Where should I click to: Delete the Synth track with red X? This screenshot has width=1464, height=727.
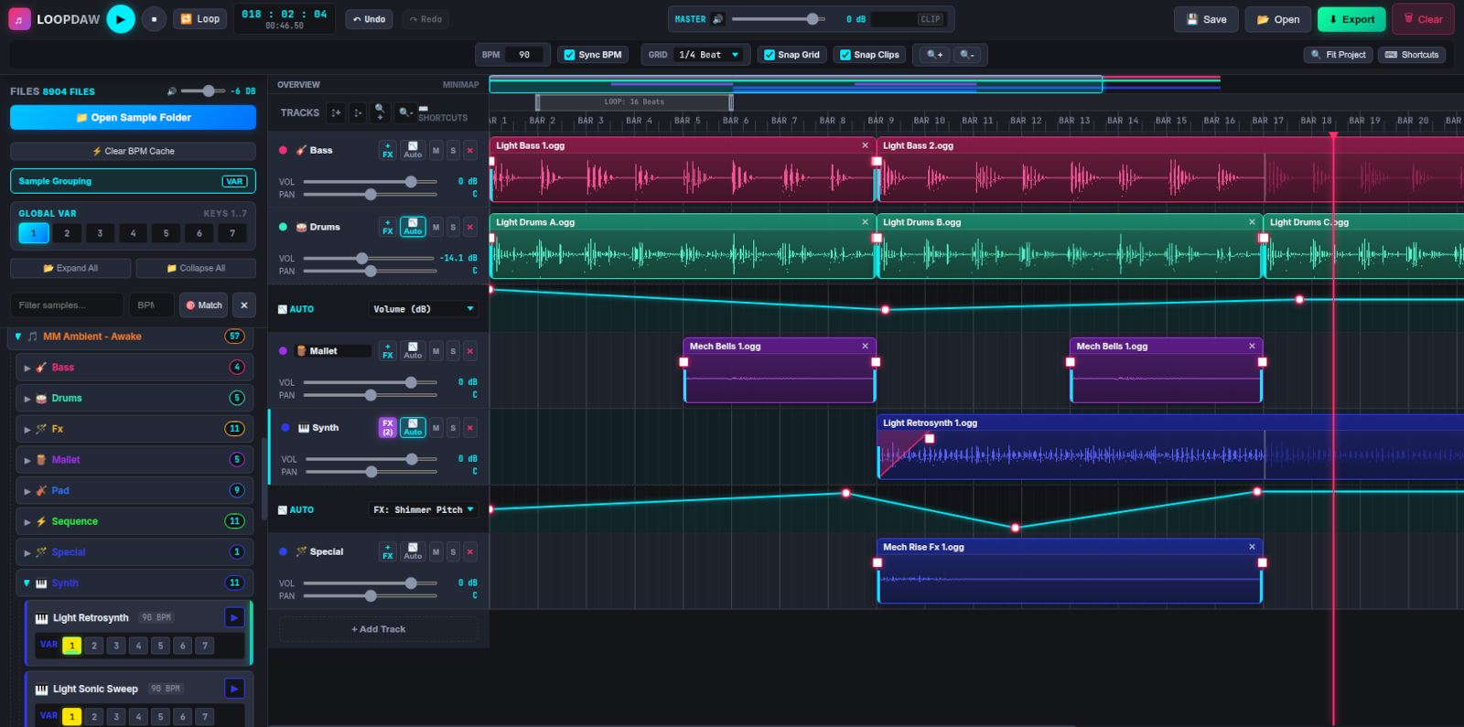pyautogui.click(x=470, y=428)
